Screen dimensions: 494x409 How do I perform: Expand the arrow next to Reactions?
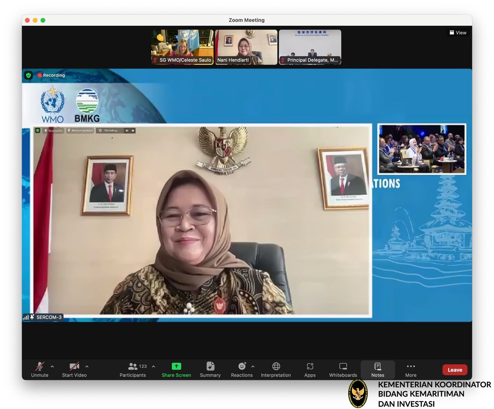click(253, 367)
